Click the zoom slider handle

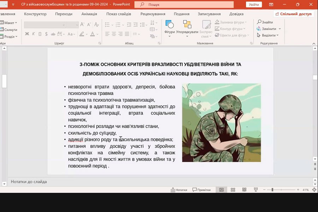click(272, 190)
